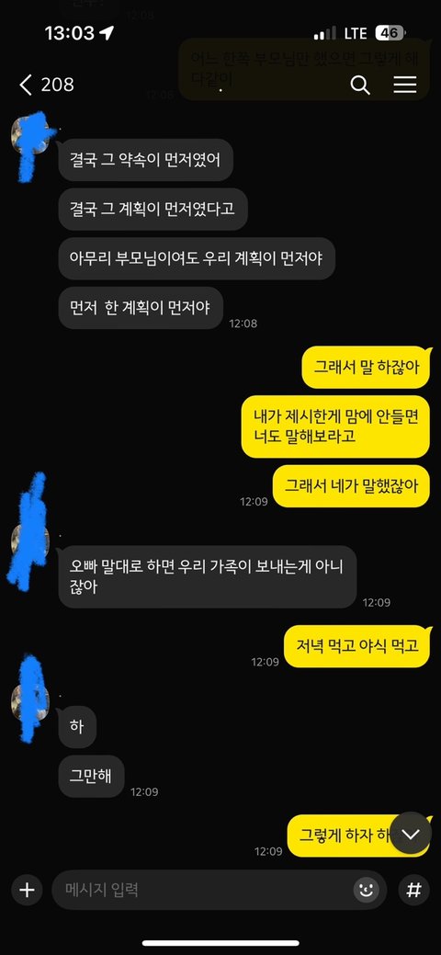Open the chat room hamburger menu

[404, 85]
